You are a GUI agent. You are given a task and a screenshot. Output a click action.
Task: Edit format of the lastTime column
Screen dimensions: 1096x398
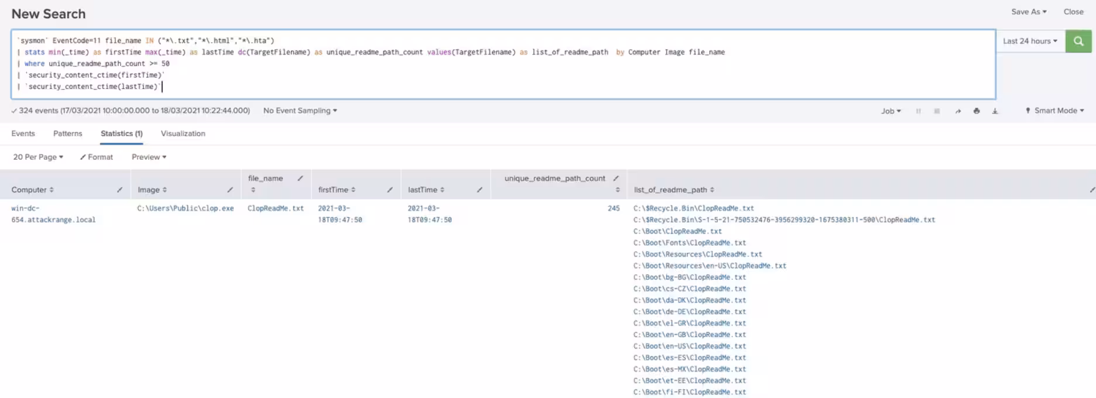tap(479, 190)
